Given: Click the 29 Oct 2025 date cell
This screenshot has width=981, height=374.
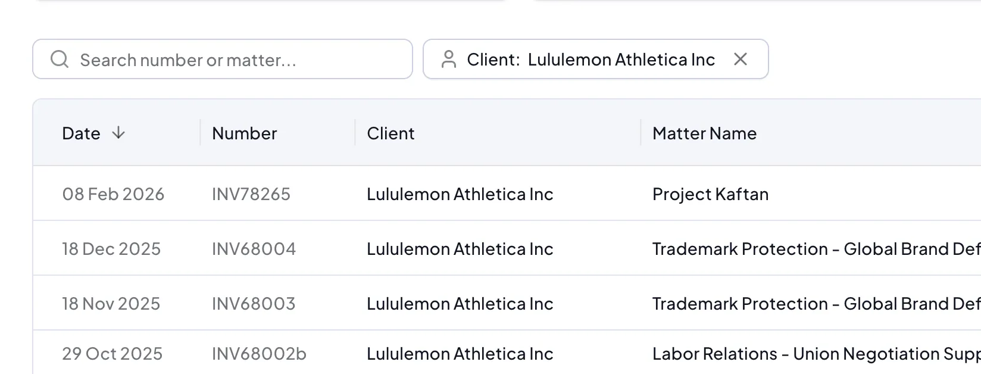Looking at the screenshot, I should 112,354.
